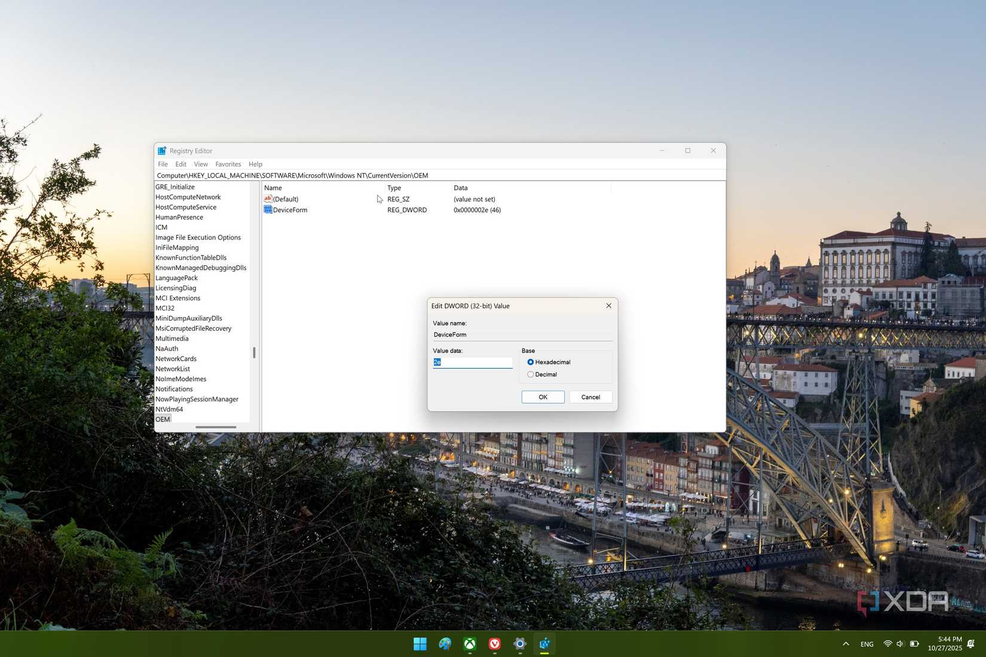Select Image File Execution Options key

(198, 238)
